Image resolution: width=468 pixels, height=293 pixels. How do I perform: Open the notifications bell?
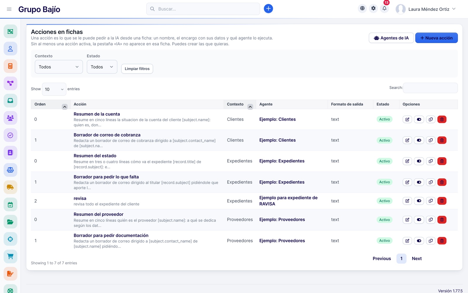(x=384, y=8)
